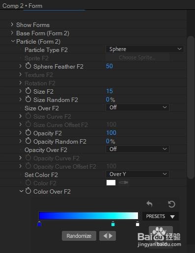195x253 pixels.
Task: Click the eyedropper next to Color F2
Action: (x=123, y=182)
